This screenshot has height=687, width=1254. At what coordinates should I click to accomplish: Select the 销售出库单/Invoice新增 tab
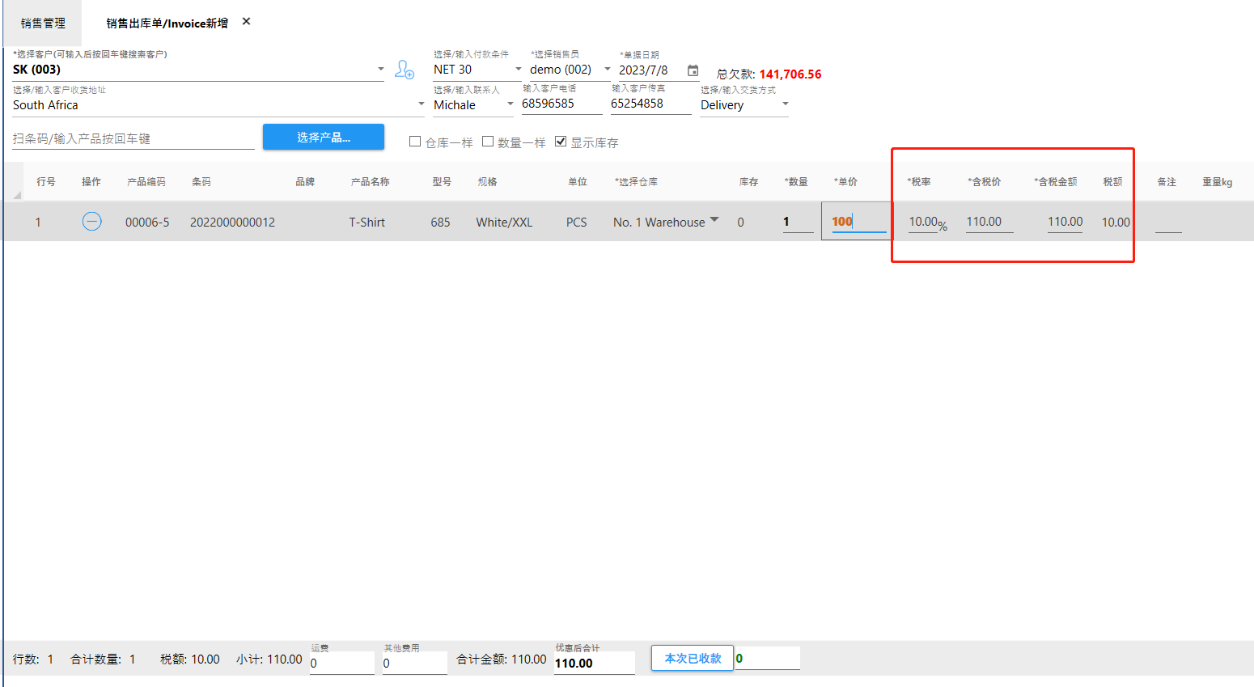[x=167, y=23]
